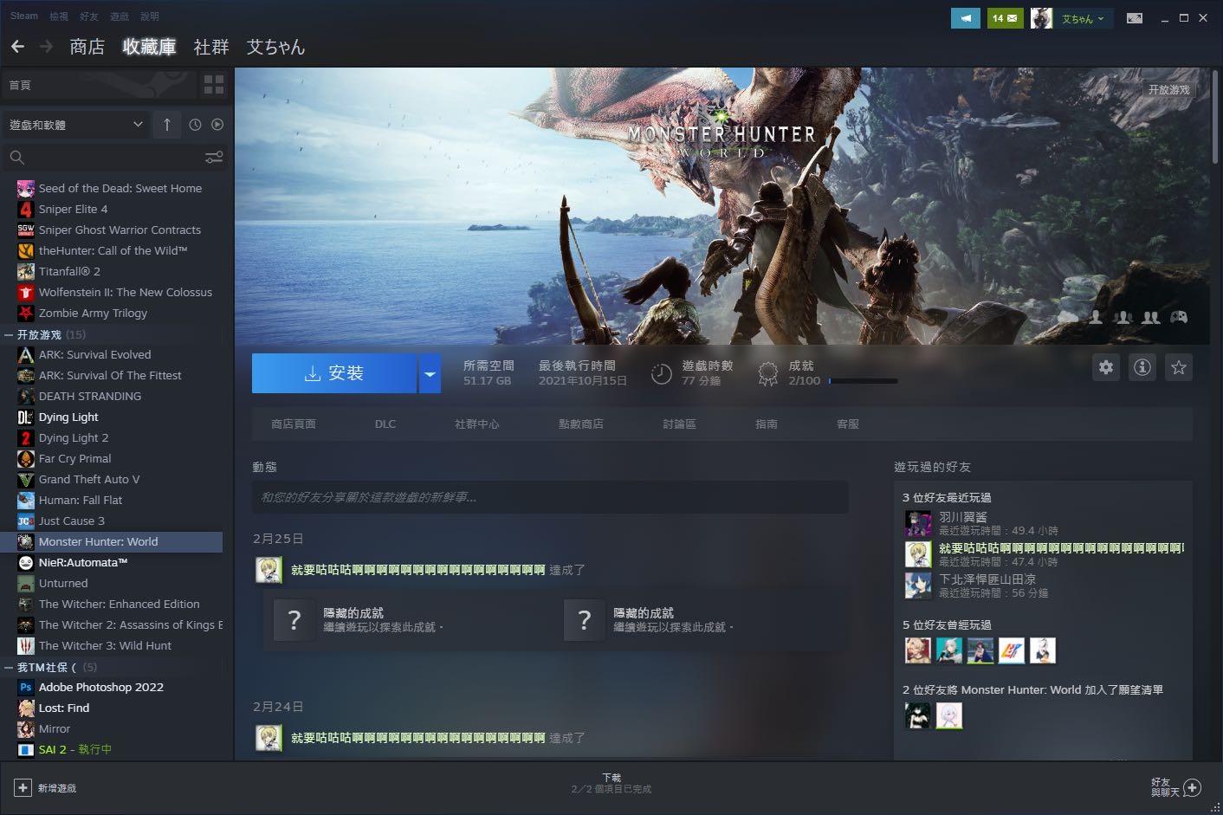Go back with the left arrow
Viewport: 1223px width, 815px height.
(17, 47)
